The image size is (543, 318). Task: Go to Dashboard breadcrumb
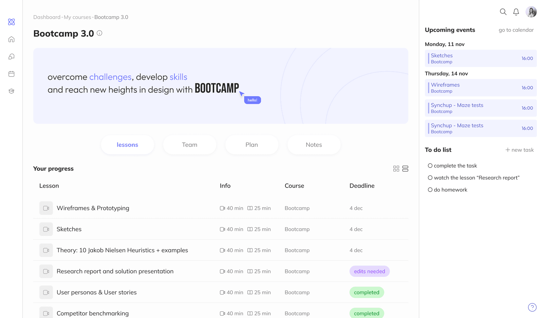tap(47, 17)
